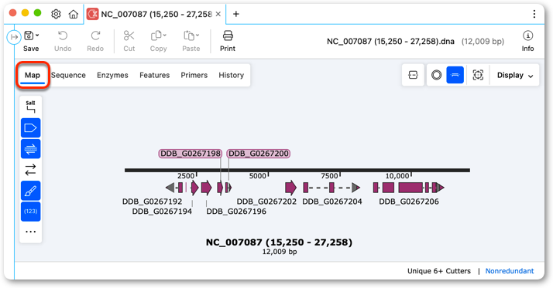Toggle the show translations double-arrow button
Screen dimensions: 553x288
pos(31,149)
